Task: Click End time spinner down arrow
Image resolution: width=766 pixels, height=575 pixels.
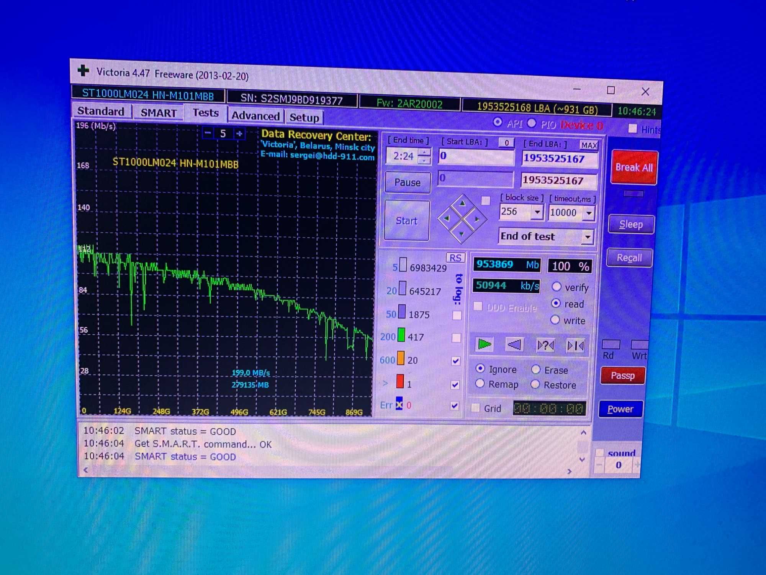Action: click(424, 160)
